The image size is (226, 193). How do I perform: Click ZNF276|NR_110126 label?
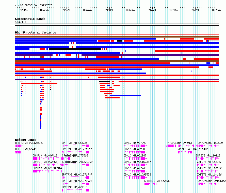click(x=209, y=174)
